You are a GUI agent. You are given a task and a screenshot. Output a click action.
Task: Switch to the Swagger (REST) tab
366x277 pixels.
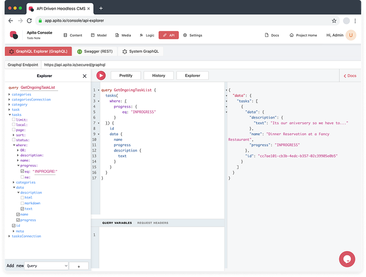click(95, 51)
